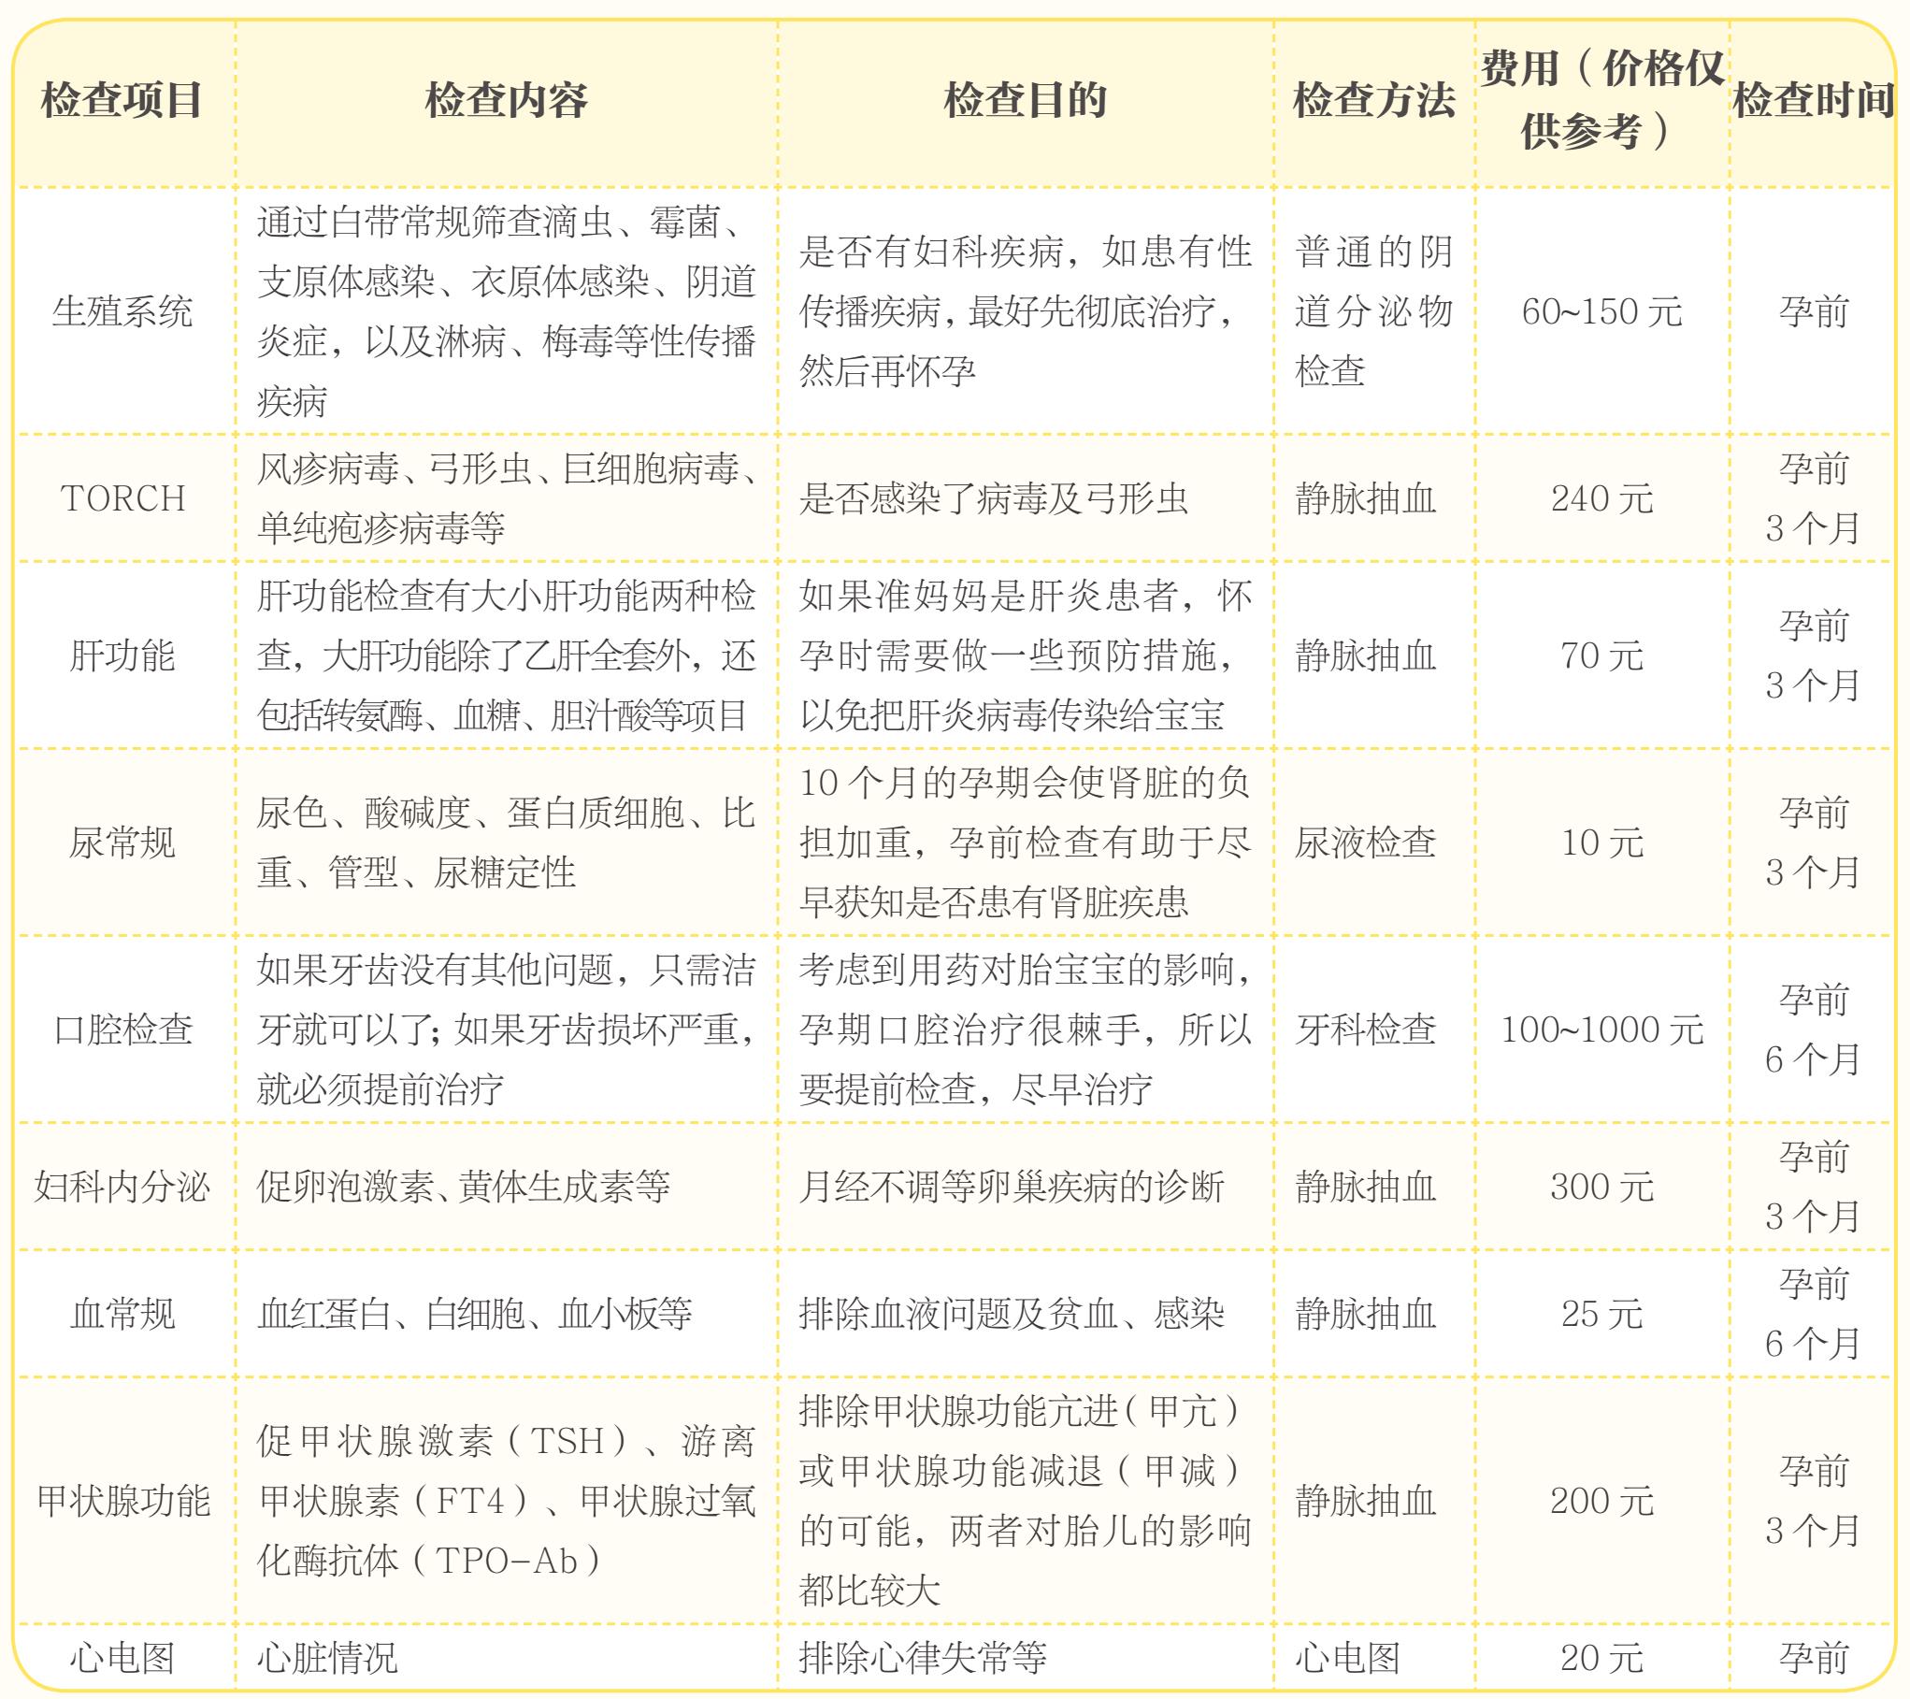The image size is (1910, 1699).
Task: Click the 100~1000 元 fee cell
Action: [1601, 1029]
